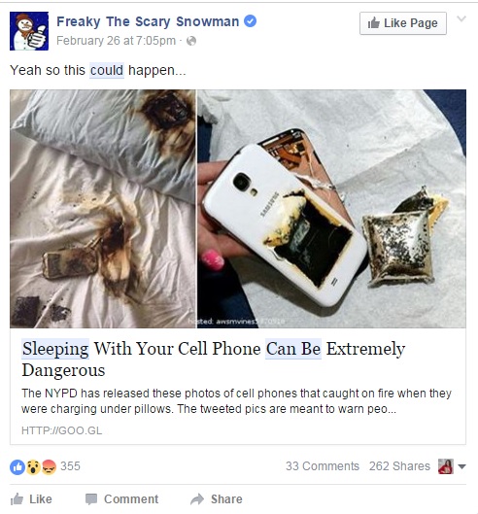Like this post
Viewport: 478px width, 514px height.
[31, 499]
